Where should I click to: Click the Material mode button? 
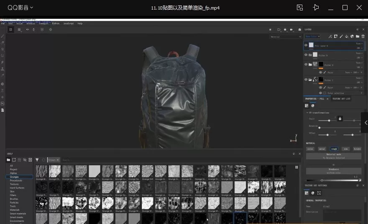point(333,155)
